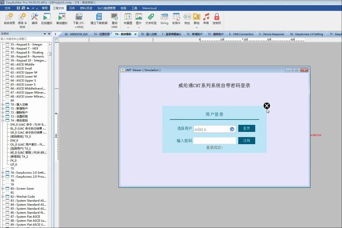Select tree item AE_0 (UAC 密码
Screen dimensions: 342x228
click(28, 152)
